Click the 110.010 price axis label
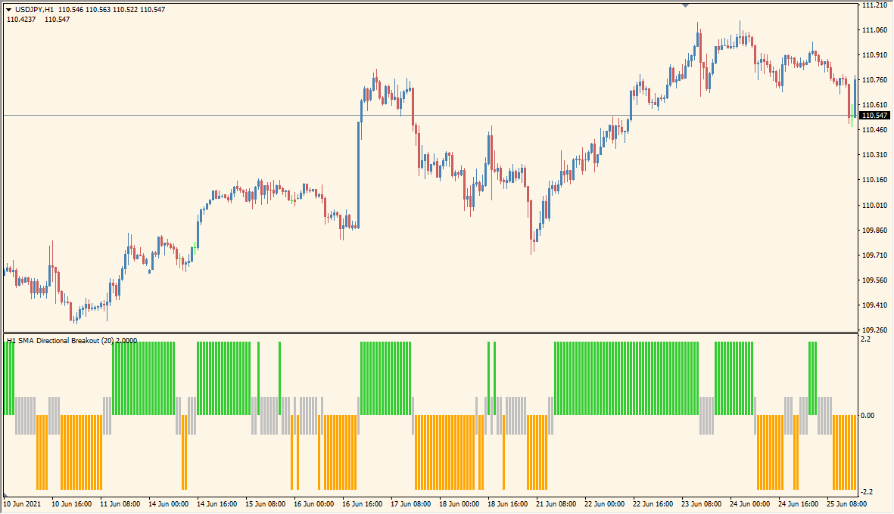 (x=874, y=205)
